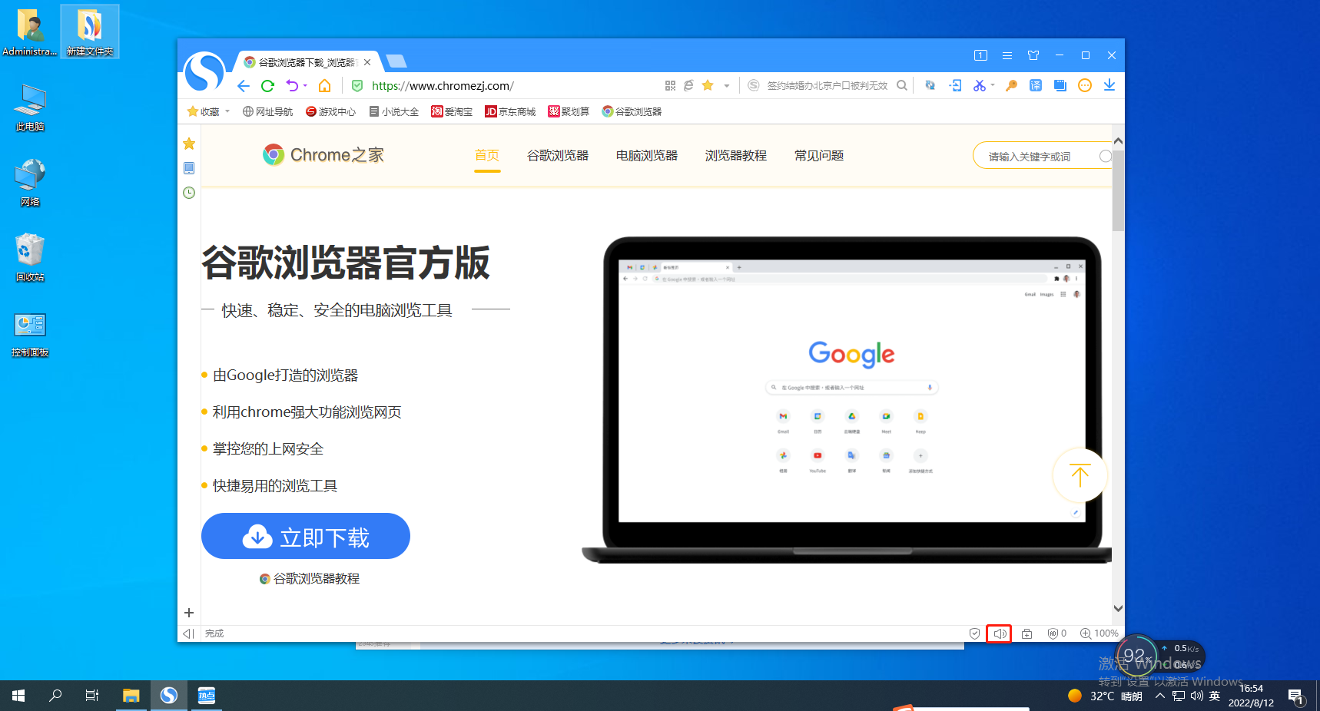
Task: Open the 收藏 favorites dropdown
Action: (209, 111)
